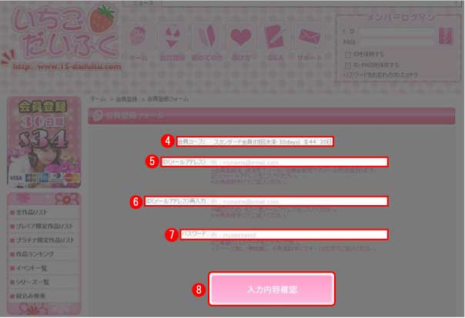Click the heart navigation icon
465x318 pixels.
(241, 38)
